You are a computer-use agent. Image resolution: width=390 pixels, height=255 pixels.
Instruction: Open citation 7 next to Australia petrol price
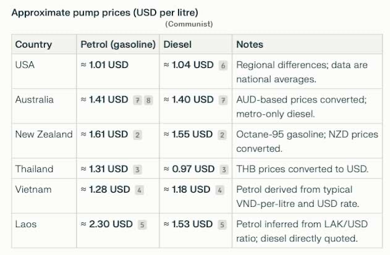(137, 101)
